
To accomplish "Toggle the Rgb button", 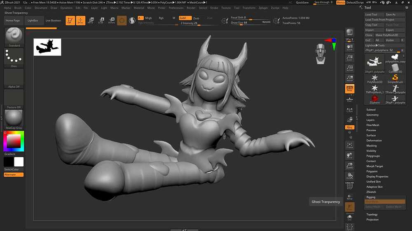I will (161, 18).
